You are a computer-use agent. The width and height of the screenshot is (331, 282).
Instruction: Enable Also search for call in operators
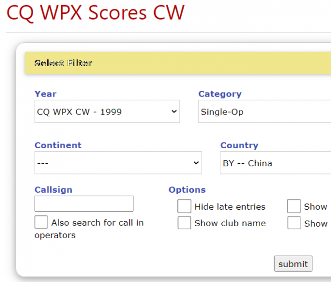coord(41,222)
